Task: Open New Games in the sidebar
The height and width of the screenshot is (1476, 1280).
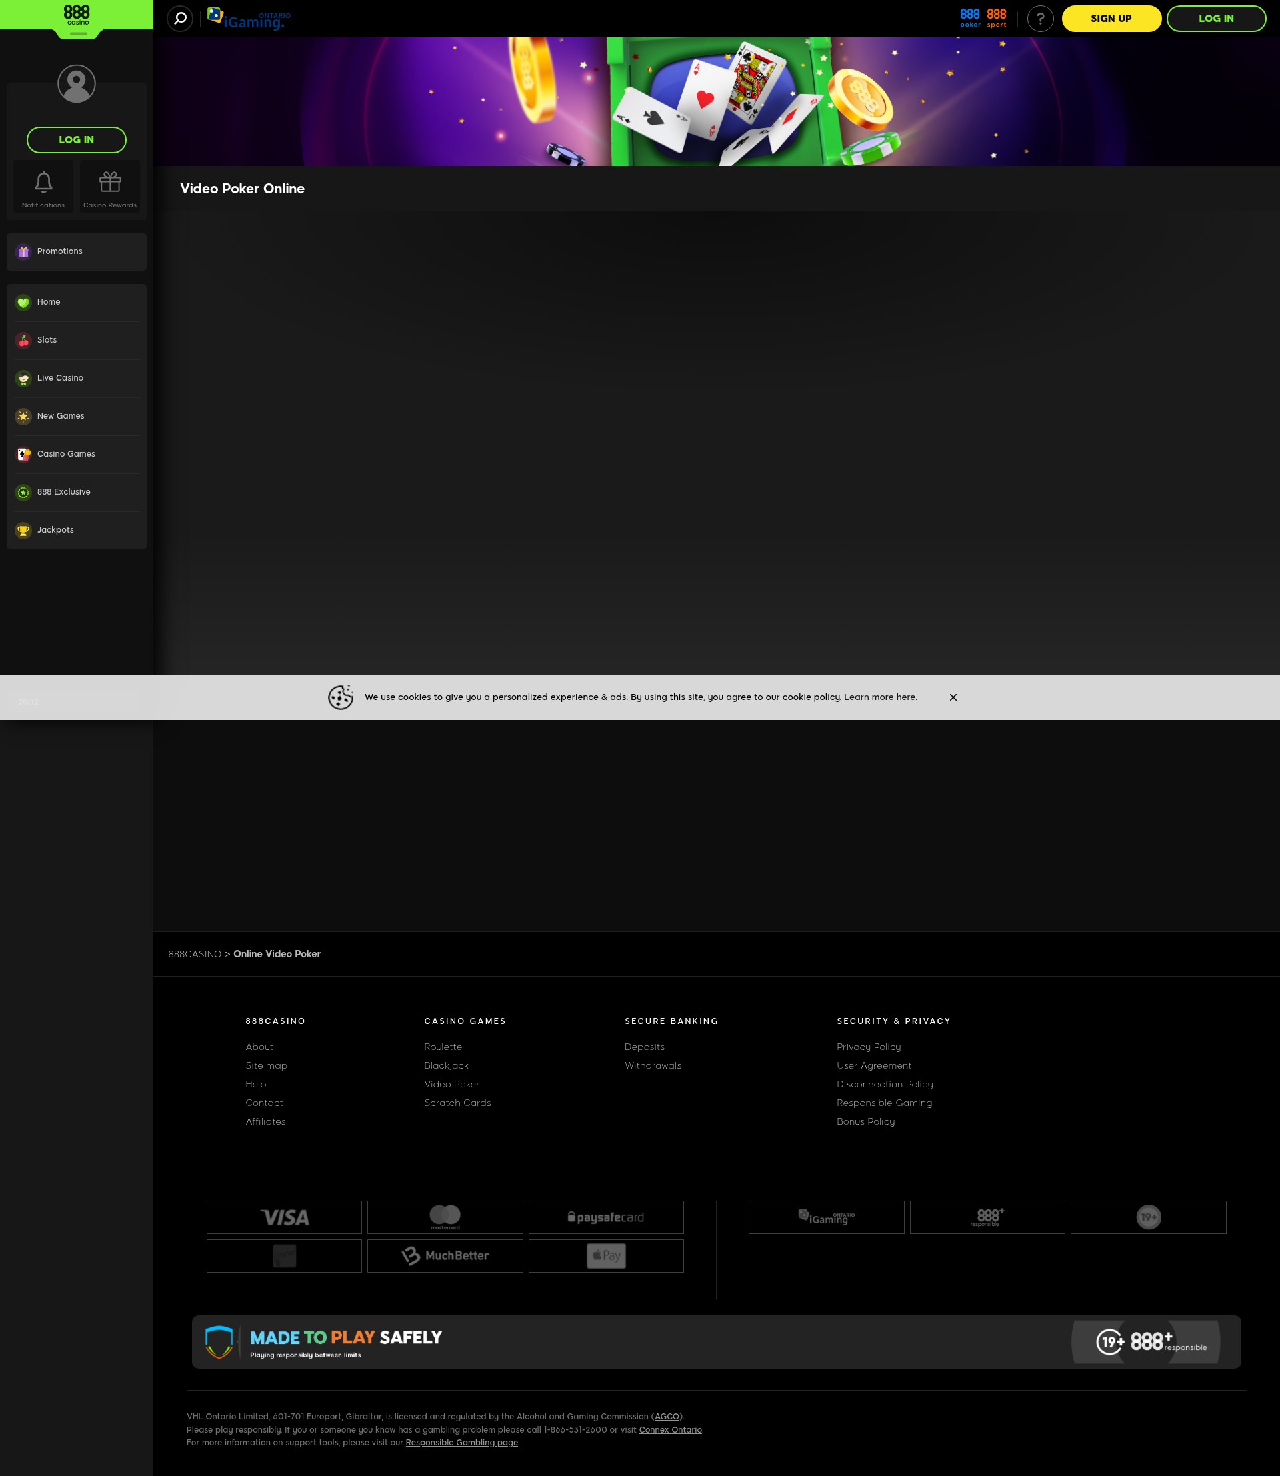Action: point(77,416)
